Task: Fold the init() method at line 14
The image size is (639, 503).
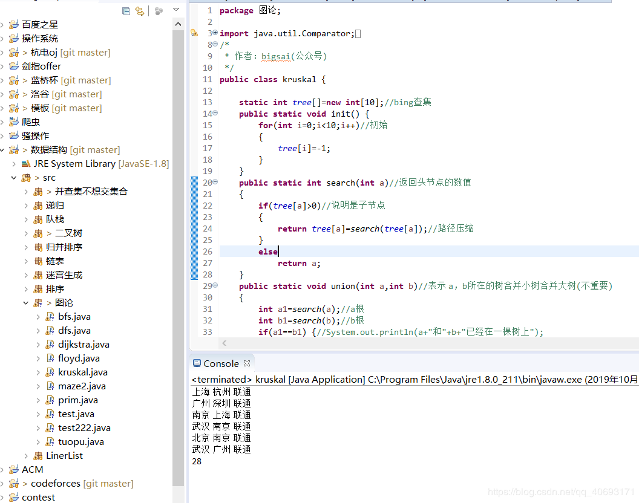Action: pyautogui.click(x=215, y=113)
